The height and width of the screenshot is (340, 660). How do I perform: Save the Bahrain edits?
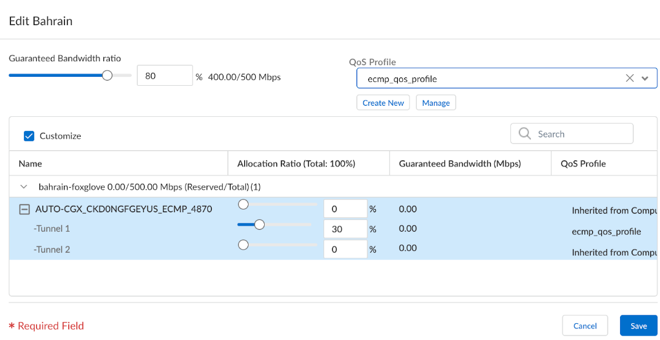click(x=638, y=326)
